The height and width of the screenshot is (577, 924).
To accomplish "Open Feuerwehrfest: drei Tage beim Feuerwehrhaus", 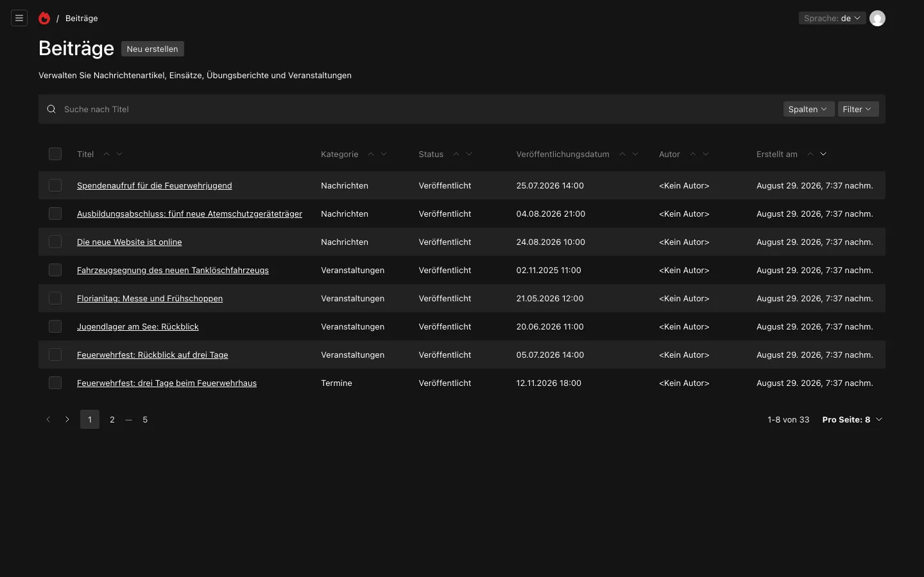I will tap(167, 383).
